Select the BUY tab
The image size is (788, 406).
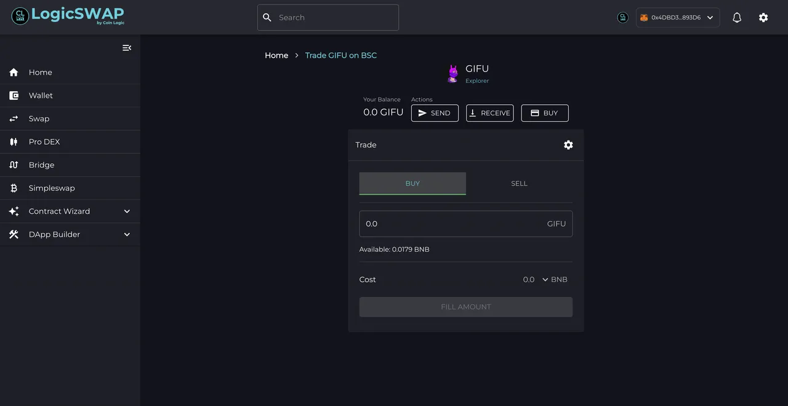coord(412,184)
